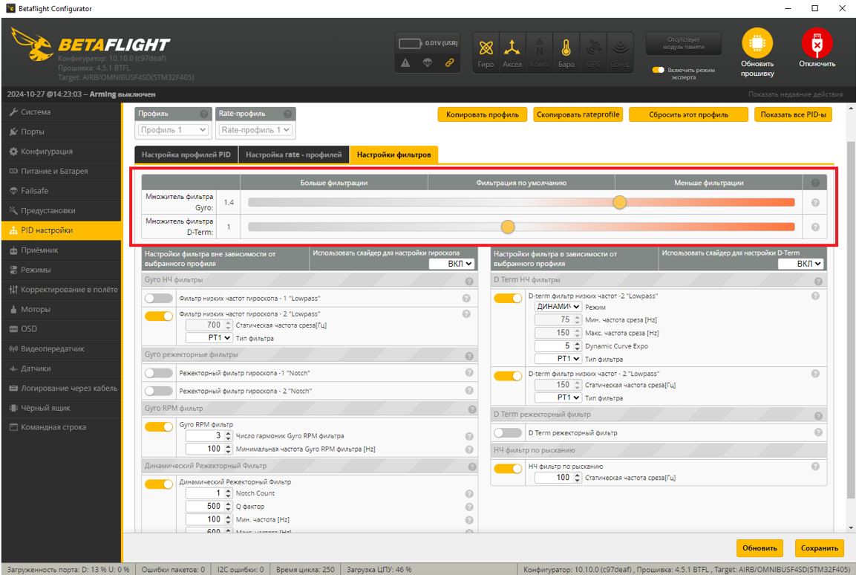Screen dimensions: 856x575
Task: Disable the Gyro RPM filter toggle
Action: pyautogui.click(x=159, y=426)
